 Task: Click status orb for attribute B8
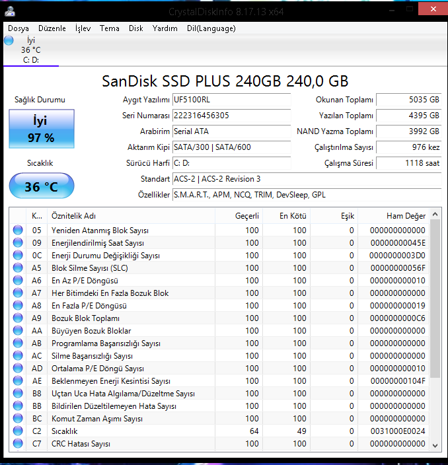[18, 393]
